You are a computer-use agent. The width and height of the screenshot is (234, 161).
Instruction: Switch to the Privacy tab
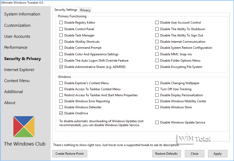point(85,10)
